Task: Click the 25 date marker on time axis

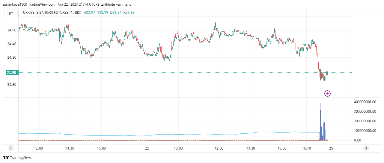Action: pos(331,148)
